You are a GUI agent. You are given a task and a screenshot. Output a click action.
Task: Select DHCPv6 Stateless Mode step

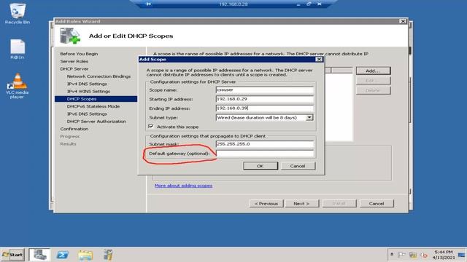(x=93, y=106)
